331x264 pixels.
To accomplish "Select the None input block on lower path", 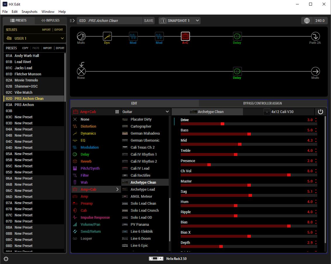I will pyautogui.click(x=81, y=71).
